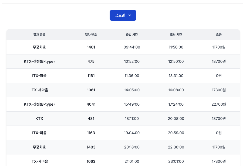Click KTX-산천(B-type) in the 475 row

click(39, 61)
